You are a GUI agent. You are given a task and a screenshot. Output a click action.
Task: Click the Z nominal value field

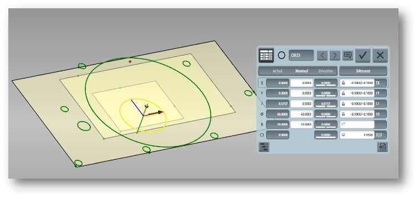302,103
